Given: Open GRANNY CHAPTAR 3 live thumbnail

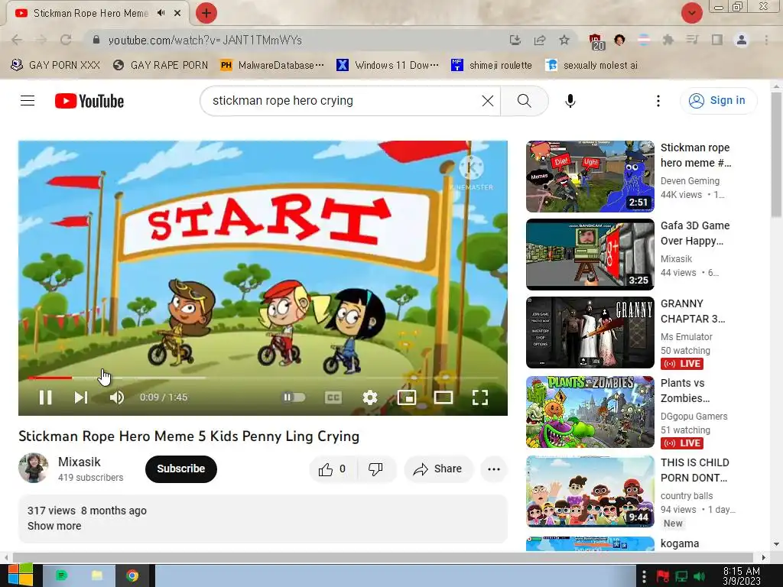Looking at the screenshot, I should click(x=590, y=332).
